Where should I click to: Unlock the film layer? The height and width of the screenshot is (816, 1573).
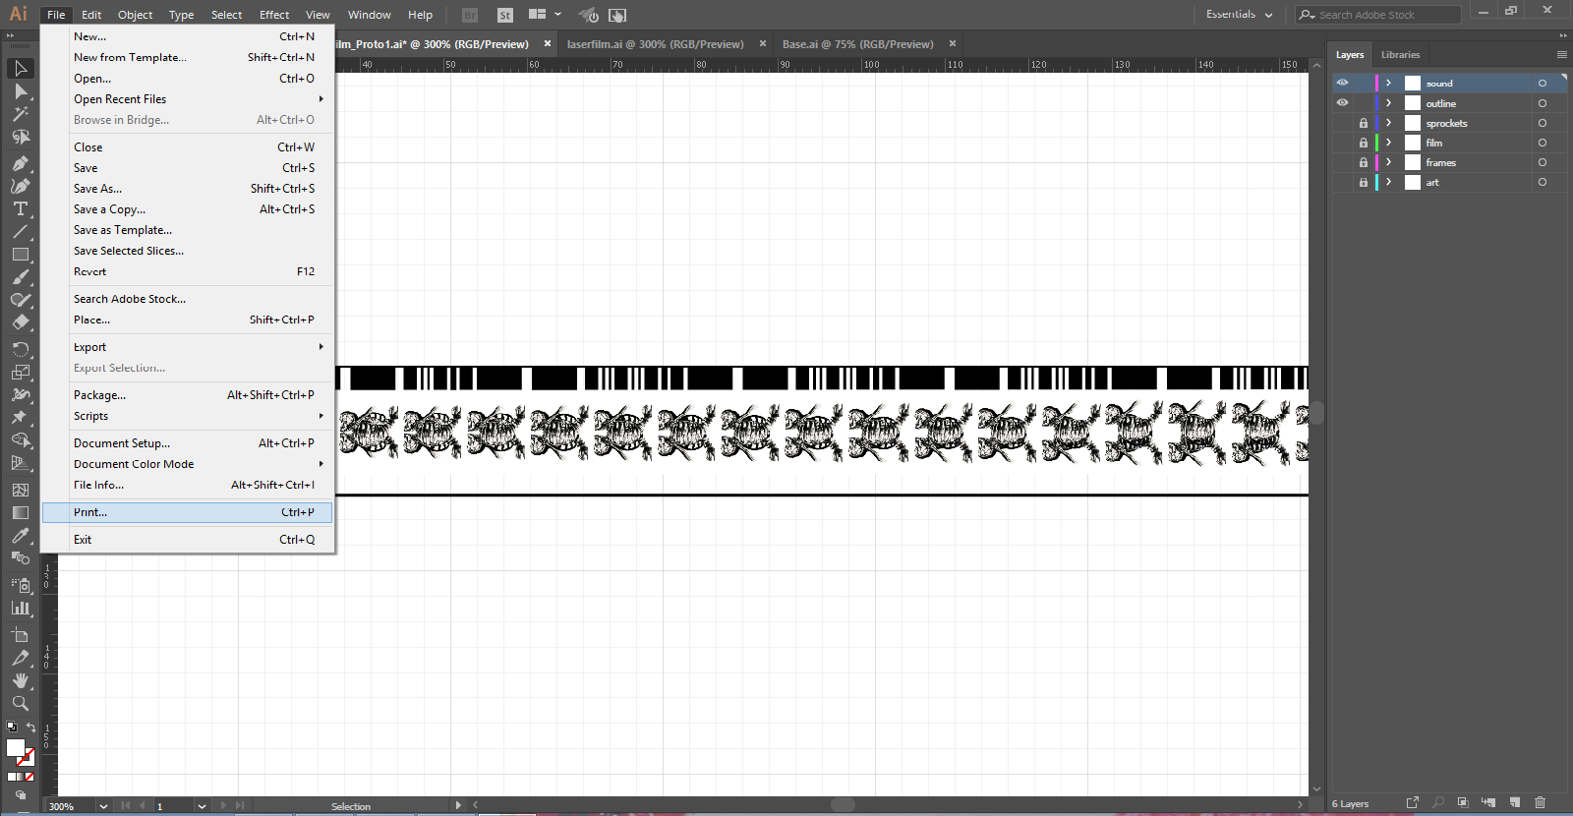pos(1364,143)
